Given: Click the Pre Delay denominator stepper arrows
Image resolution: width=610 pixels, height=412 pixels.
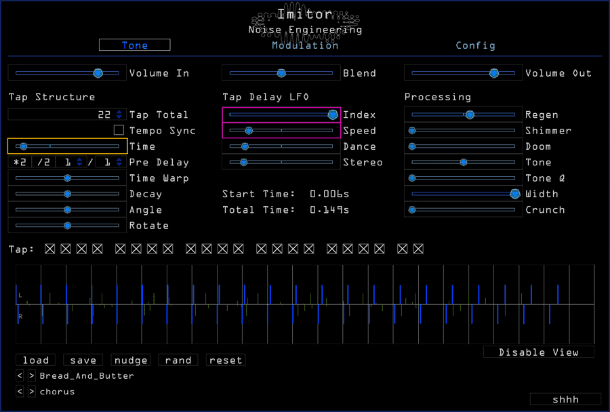Looking at the screenshot, I should 119,162.
